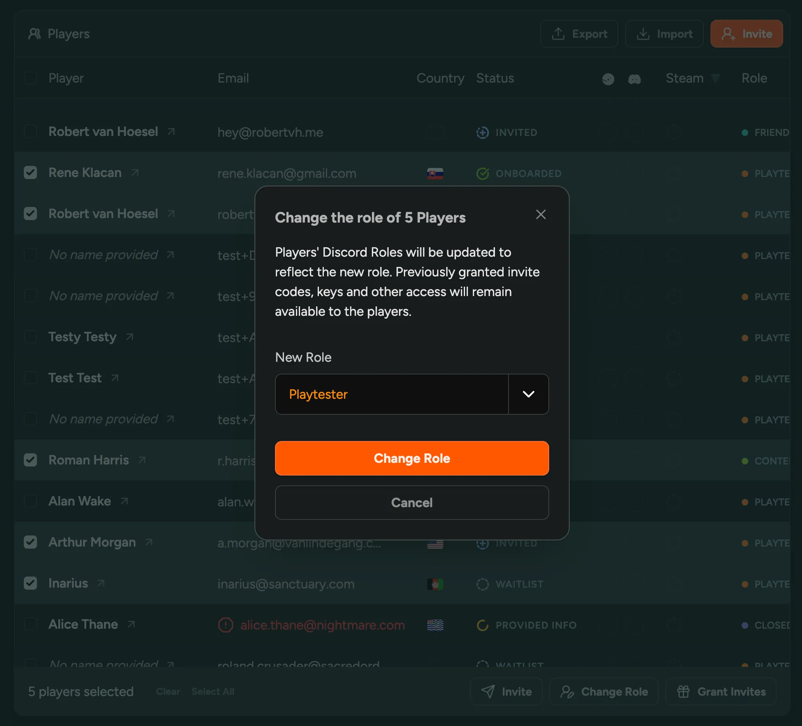This screenshot has width=802, height=726.
Task: Click the Onboarded status icon for Rene Klacan
Action: [483, 173]
